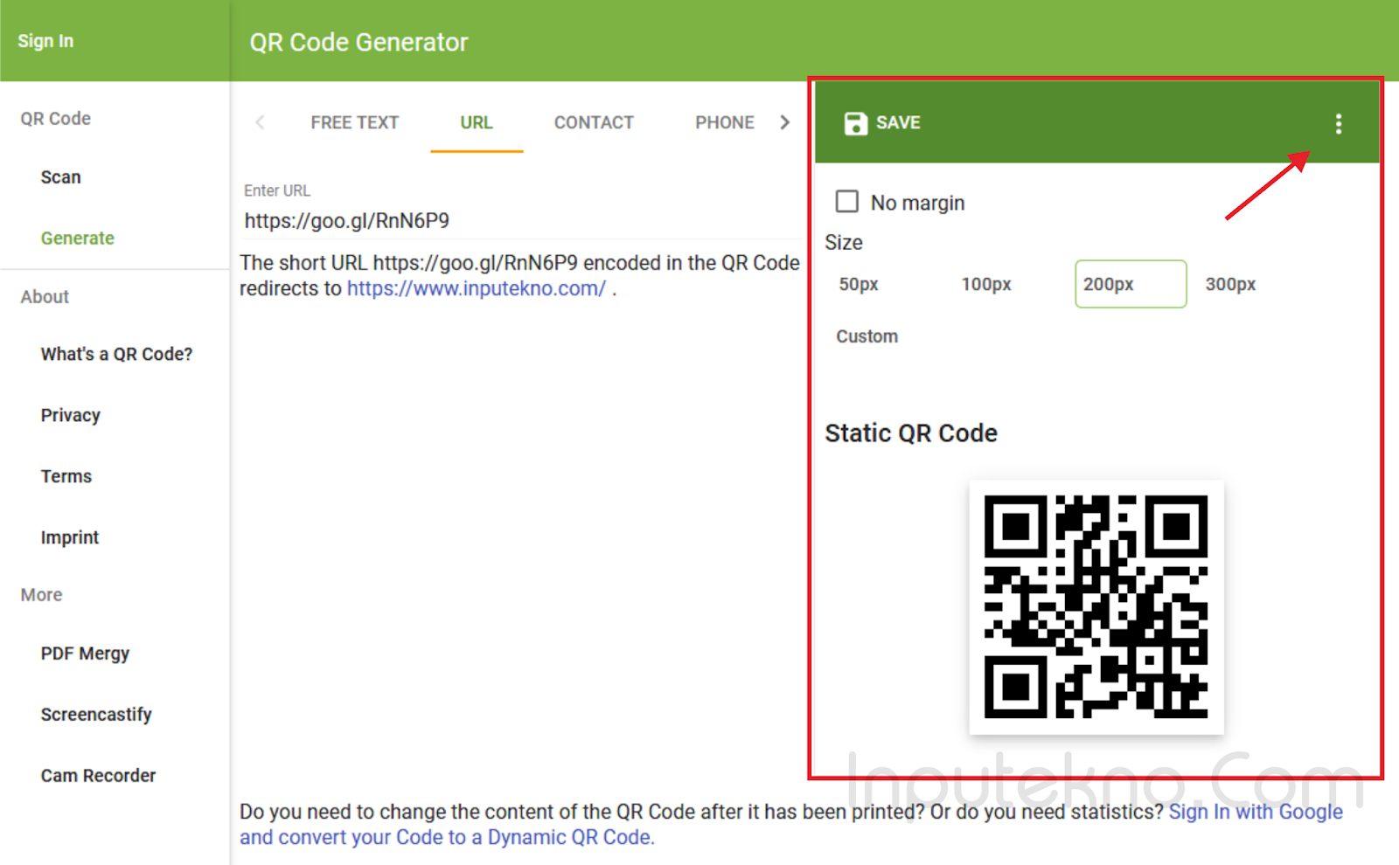View the Terms page
1399x865 pixels.
point(66,476)
